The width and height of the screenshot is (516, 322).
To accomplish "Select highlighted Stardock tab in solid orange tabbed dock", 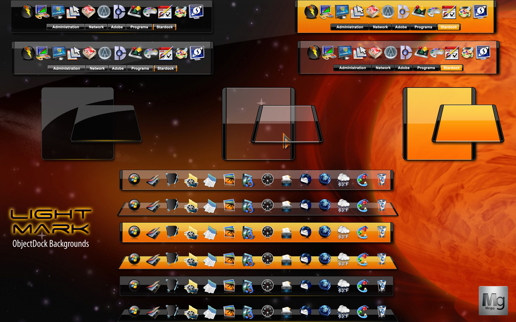I will click(449, 27).
